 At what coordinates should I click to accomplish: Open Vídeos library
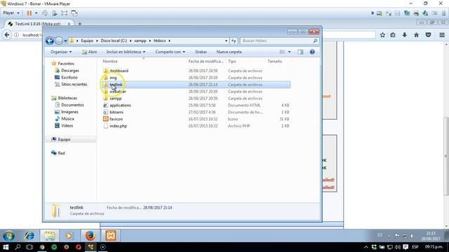(x=67, y=125)
